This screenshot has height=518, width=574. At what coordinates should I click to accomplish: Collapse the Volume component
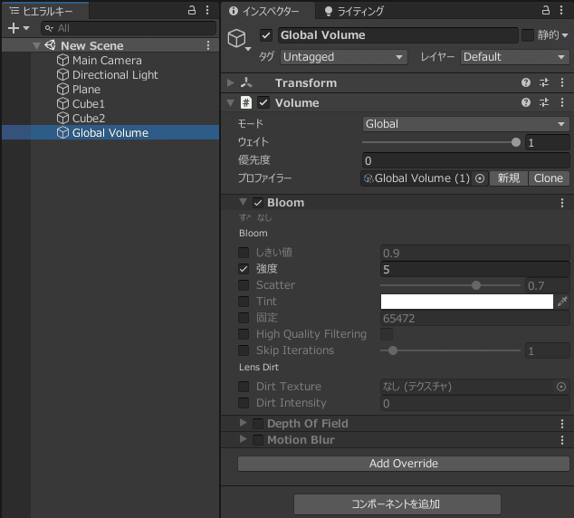click(230, 103)
